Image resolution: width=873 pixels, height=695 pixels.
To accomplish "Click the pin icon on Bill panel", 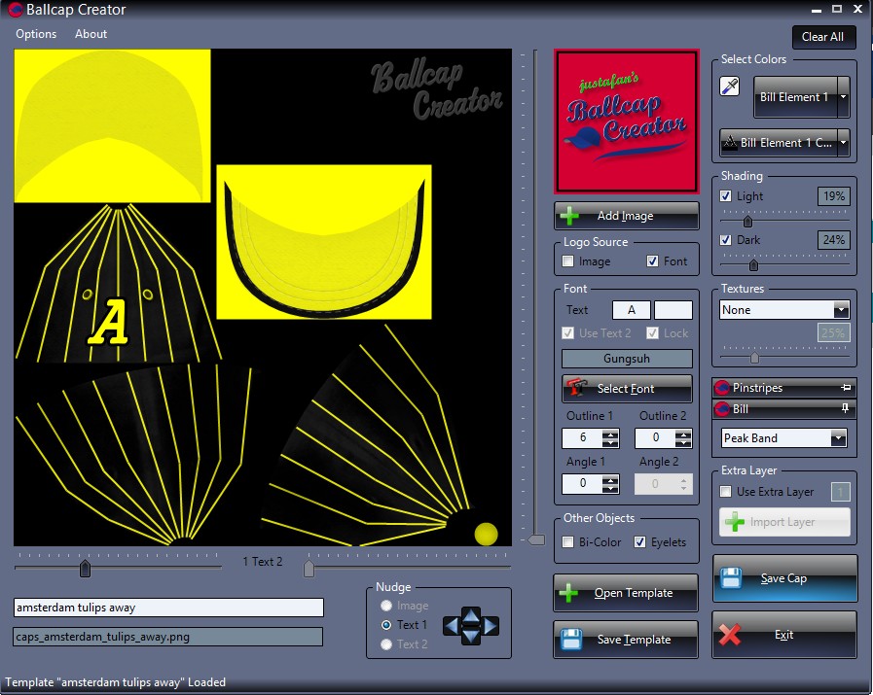I will click(x=846, y=409).
